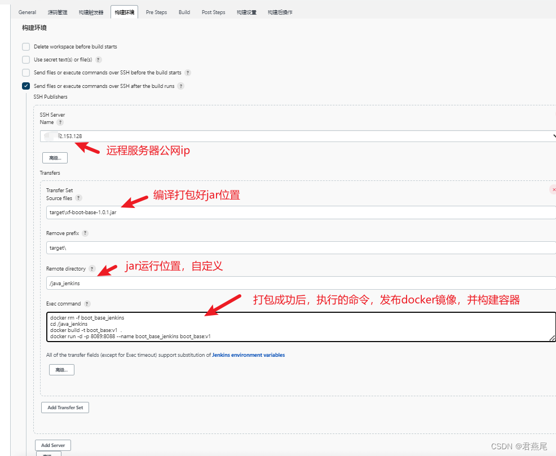Open help for SSH after build runs
The image size is (556, 456).
pos(181,86)
